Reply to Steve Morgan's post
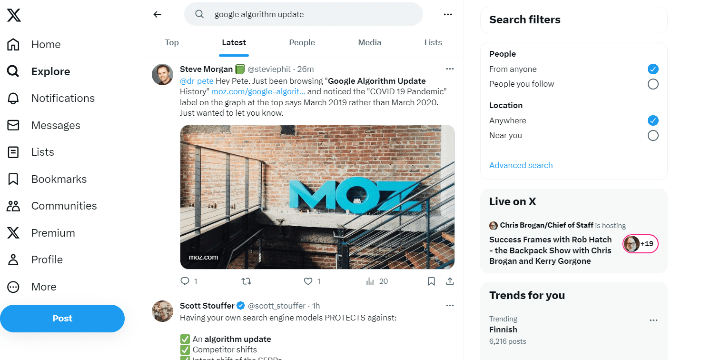The image size is (701, 360). click(x=185, y=281)
